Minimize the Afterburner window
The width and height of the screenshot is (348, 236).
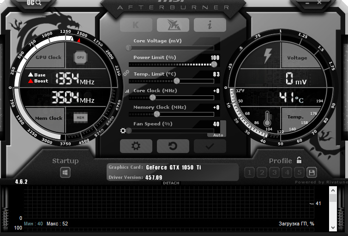(x=307, y=3)
